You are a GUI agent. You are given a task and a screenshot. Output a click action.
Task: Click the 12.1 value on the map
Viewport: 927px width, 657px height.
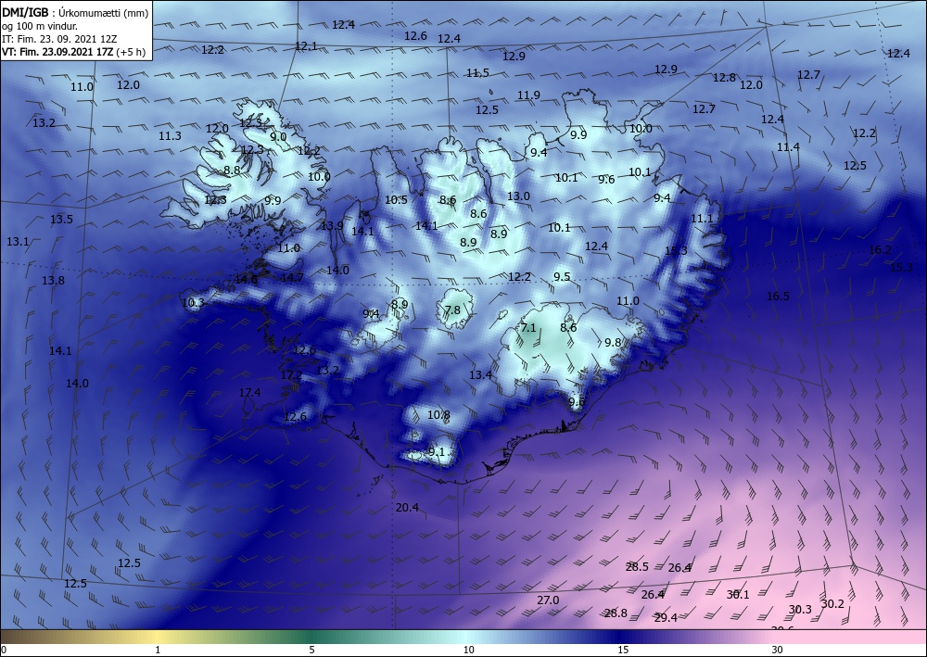click(x=306, y=46)
